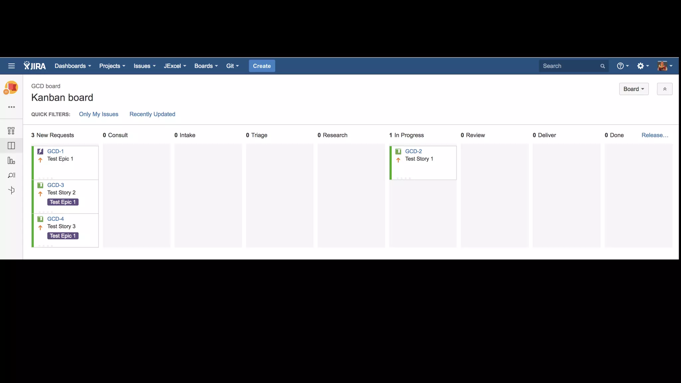Screen dimensions: 681x383
Task: Open the GCD project avatar icon
Action: [11, 87]
